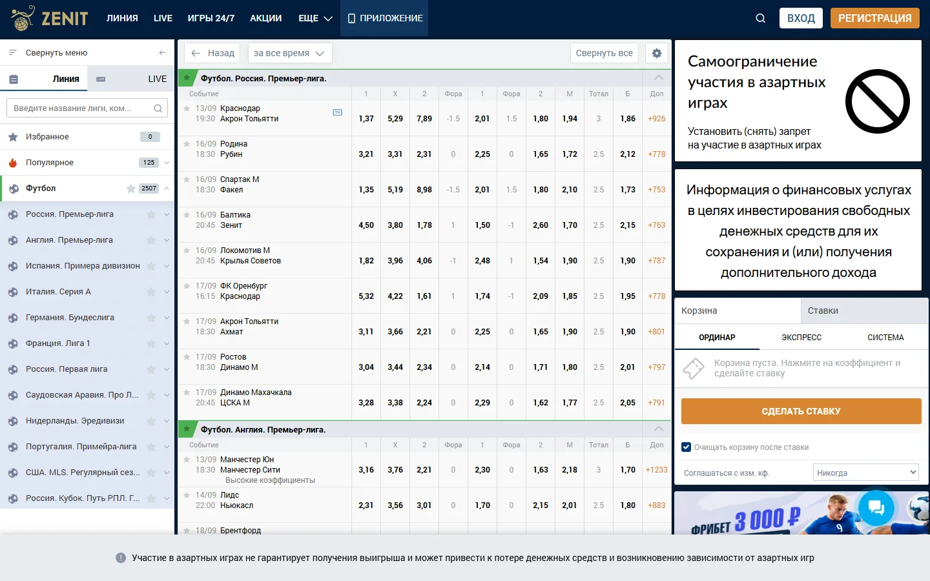This screenshot has width=930, height=581.
Task: Click the Футбол ball icon in sidebar
Action: click(13, 189)
